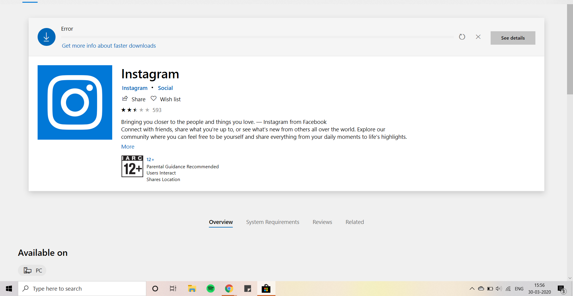Expand the description with More

(x=128, y=147)
